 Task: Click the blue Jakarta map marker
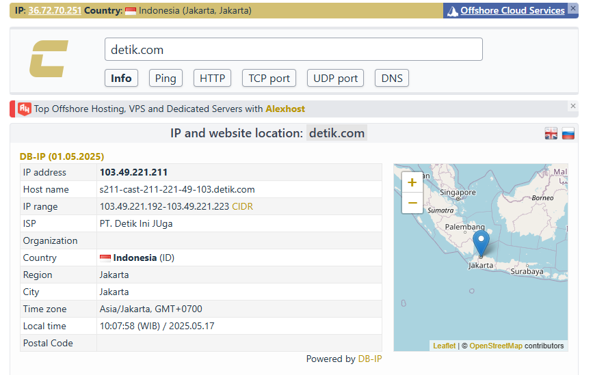(481, 244)
